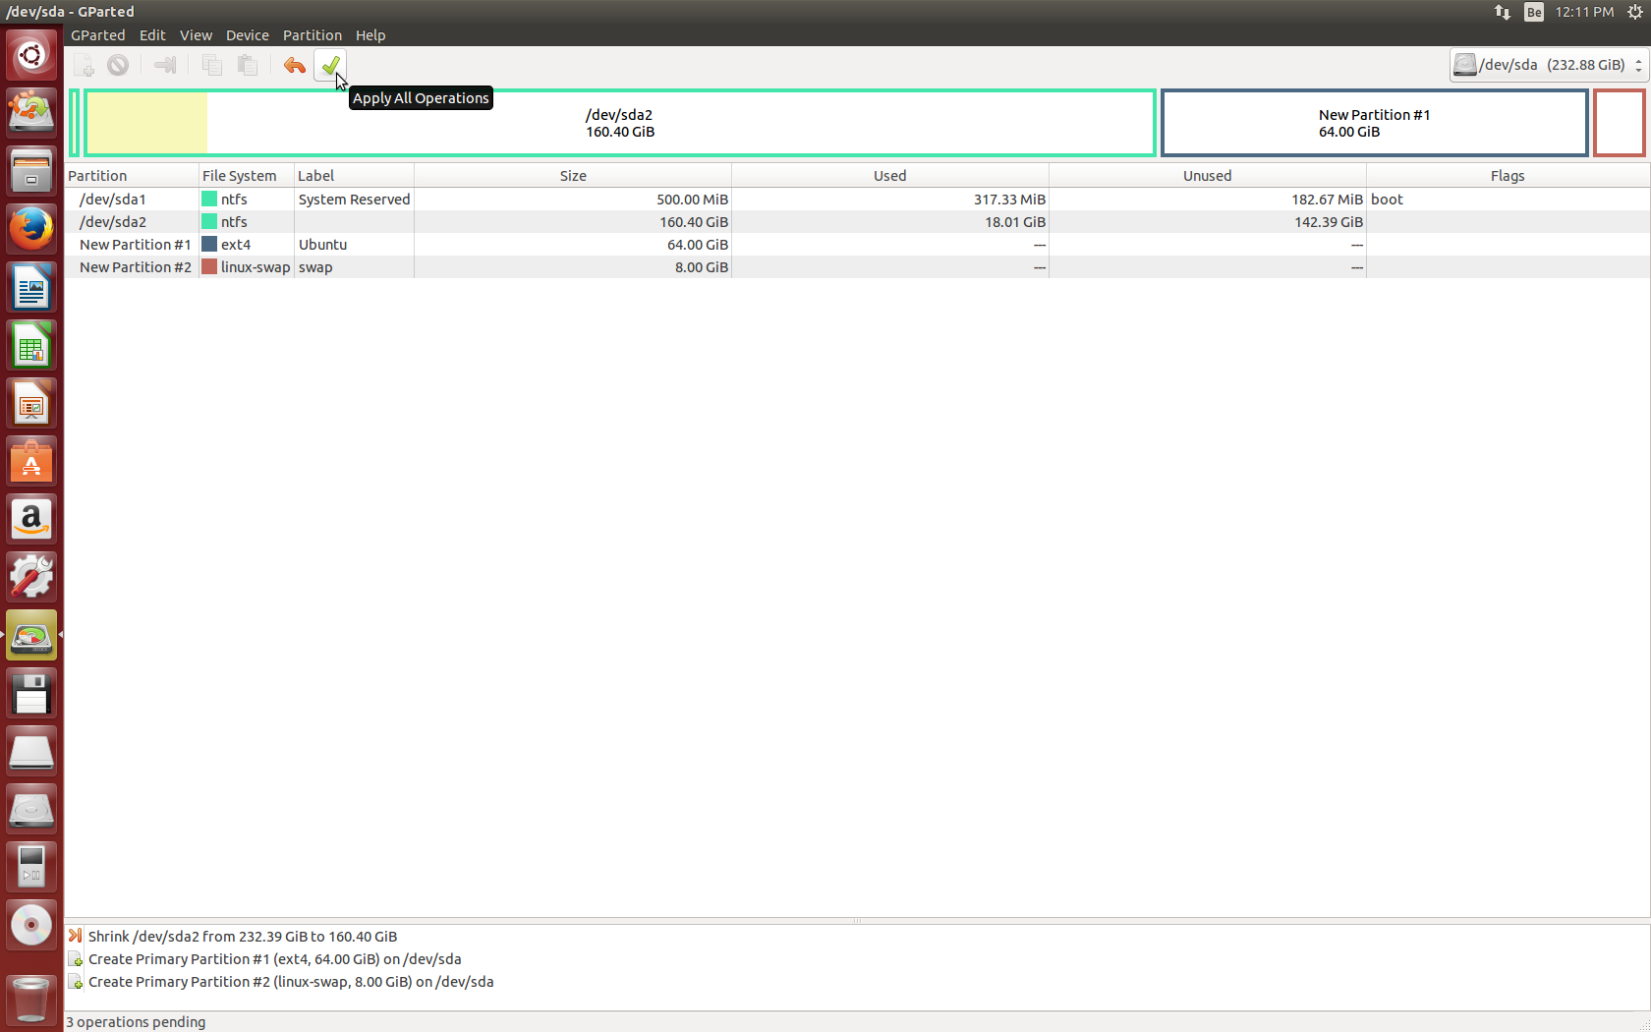Viewport: 1651px width, 1032px height.
Task: Click the Paste partition toolbar icon
Action: pos(248,65)
